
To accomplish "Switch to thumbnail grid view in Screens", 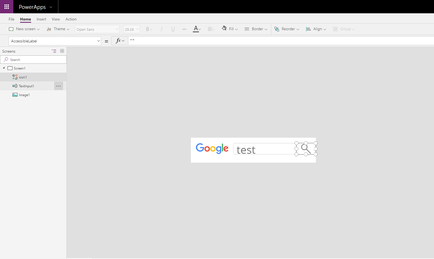I will click(62, 51).
